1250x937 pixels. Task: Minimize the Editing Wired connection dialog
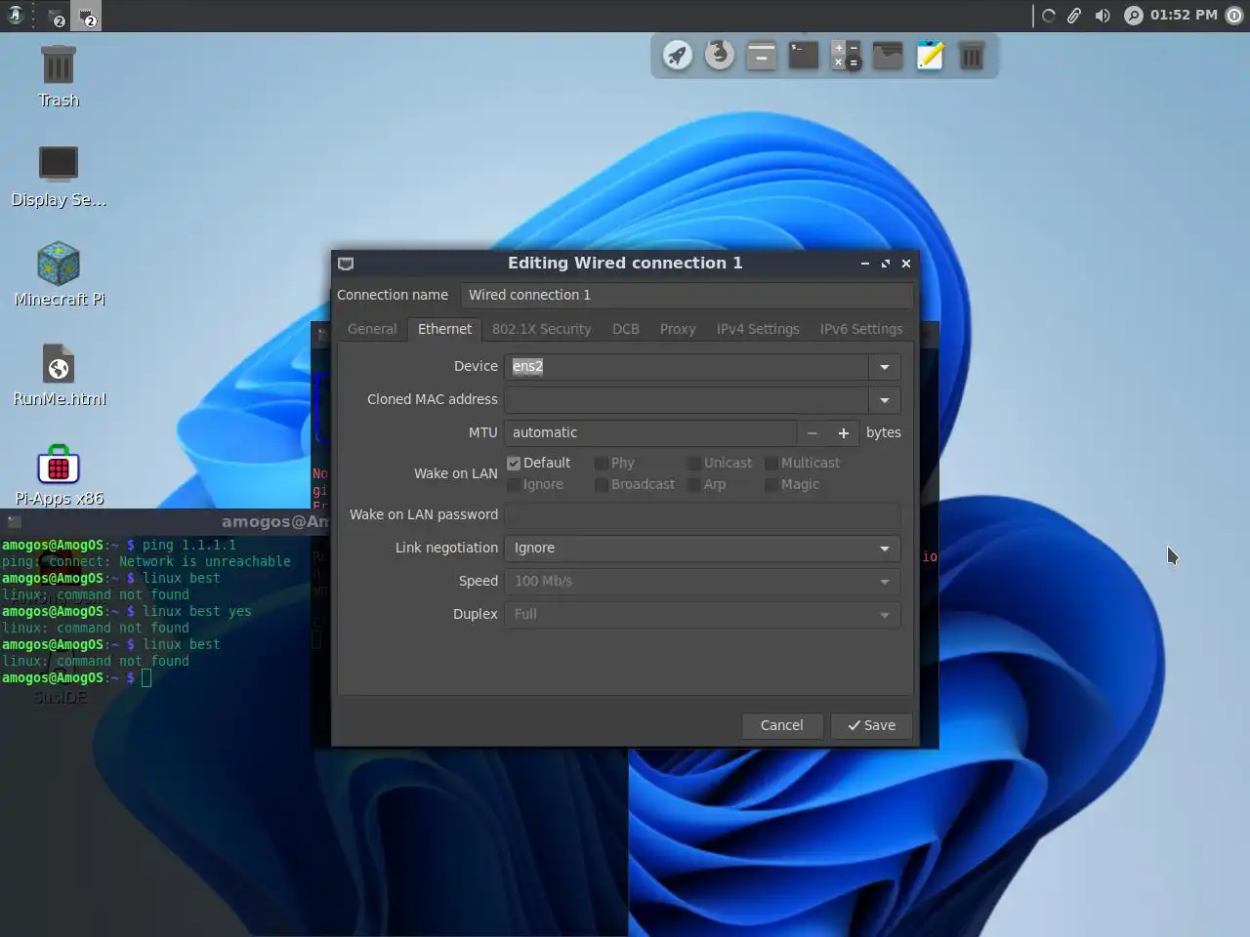click(864, 264)
